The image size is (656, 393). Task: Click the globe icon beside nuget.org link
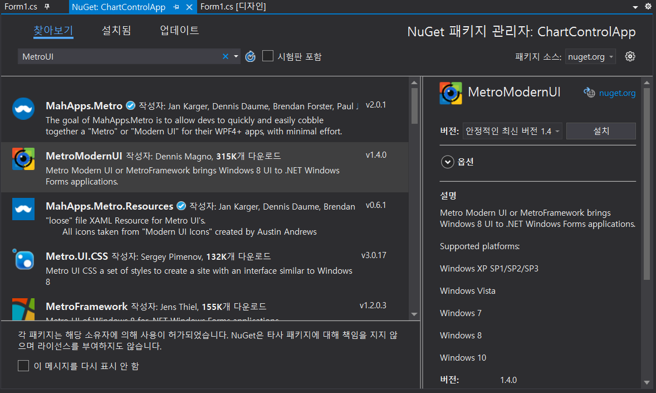point(589,93)
